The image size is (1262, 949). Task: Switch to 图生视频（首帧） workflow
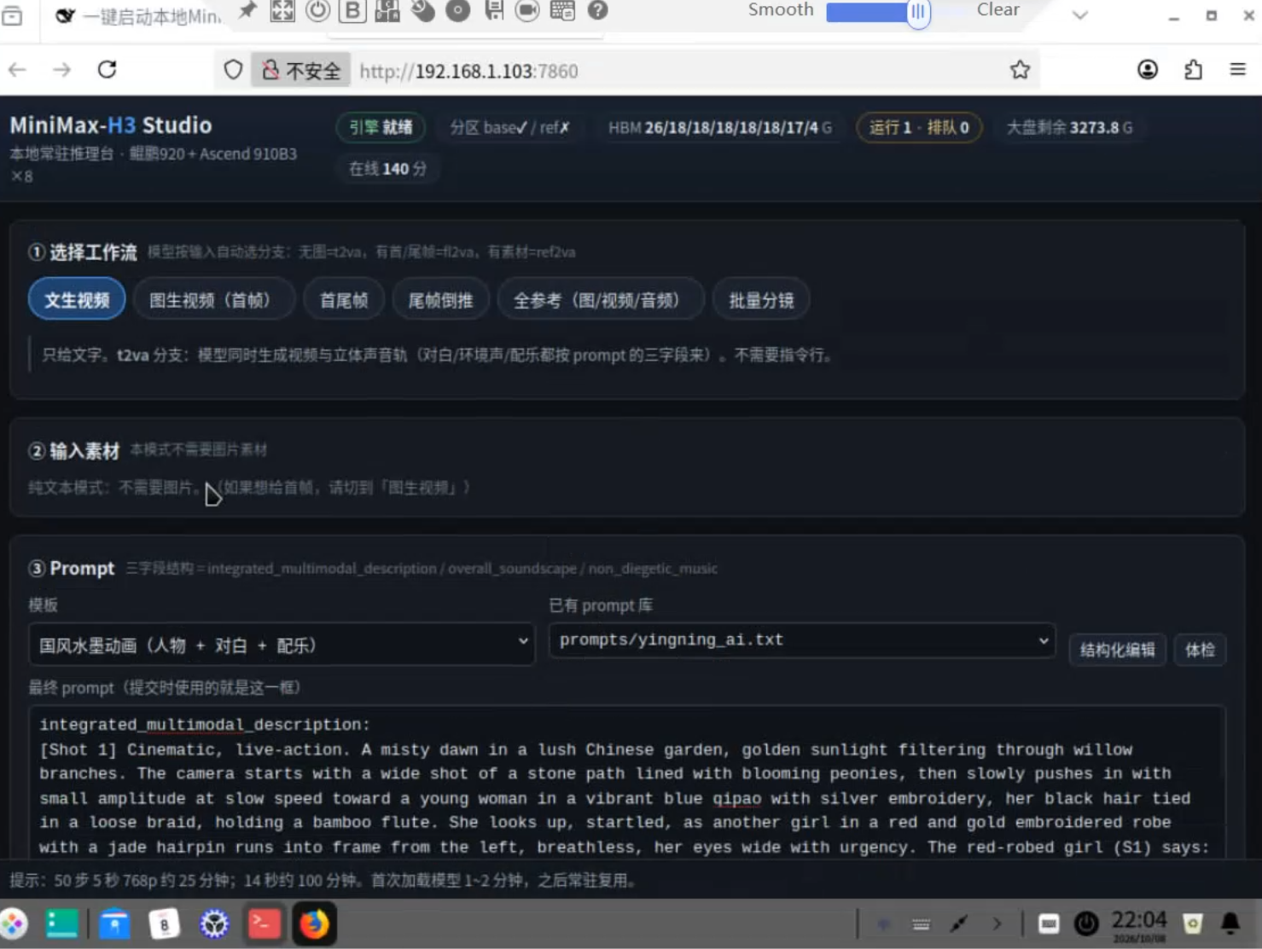[x=214, y=300]
